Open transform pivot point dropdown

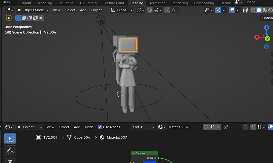[x=140, y=10]
